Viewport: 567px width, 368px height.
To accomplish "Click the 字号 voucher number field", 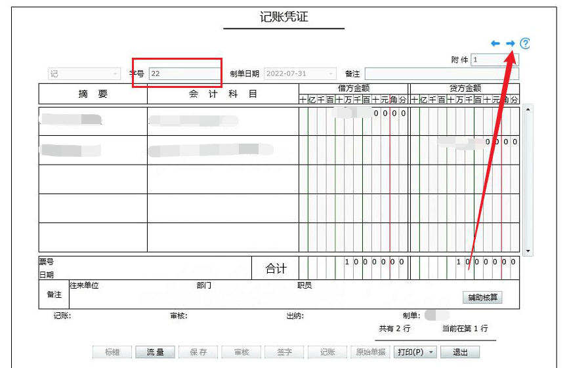I will 185,73.
